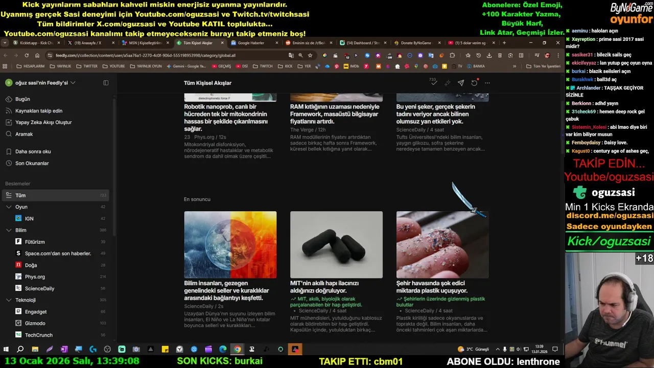Reload the page in Chrome
654x368 pixels.
tap(27, 55)
